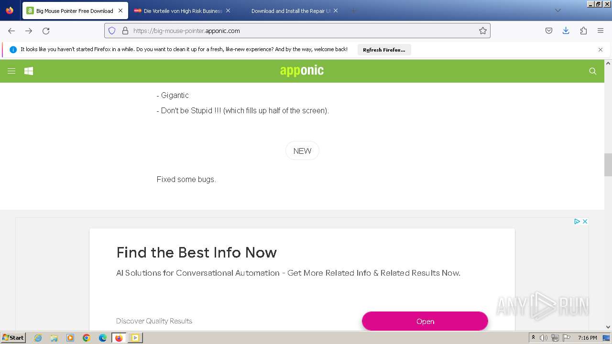The width and height of the screenshot is (612, 344).
Task: Show hidden system tray icons
Action: click(534, 338)
